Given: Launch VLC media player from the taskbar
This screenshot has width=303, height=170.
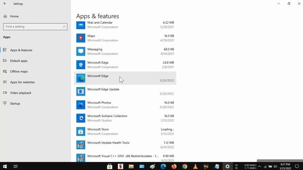Looking at the screenshot, I should click(x=196, y=166).
